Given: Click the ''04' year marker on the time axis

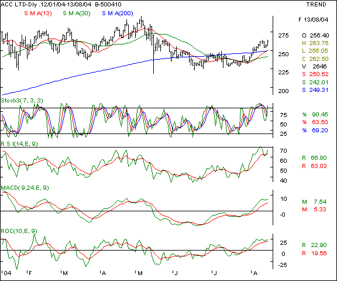Looking at the screenshot, I should pyautogui.click(x=6, y=273).
